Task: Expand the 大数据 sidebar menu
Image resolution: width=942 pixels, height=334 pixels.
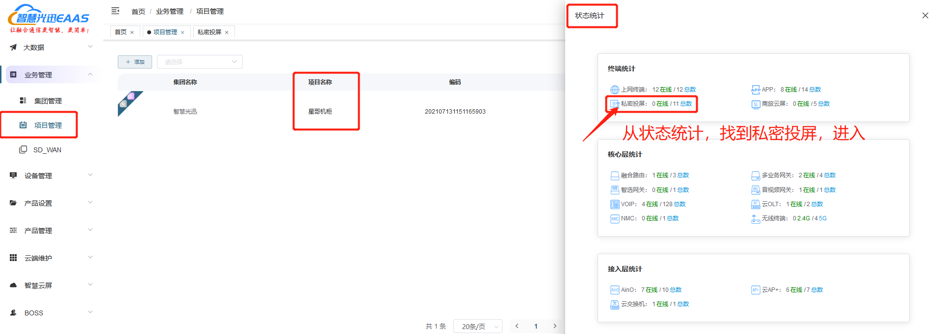Action: (x=49, y=48)
